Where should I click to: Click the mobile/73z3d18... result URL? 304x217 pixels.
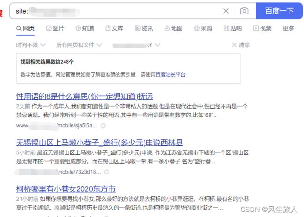point(58,172)
